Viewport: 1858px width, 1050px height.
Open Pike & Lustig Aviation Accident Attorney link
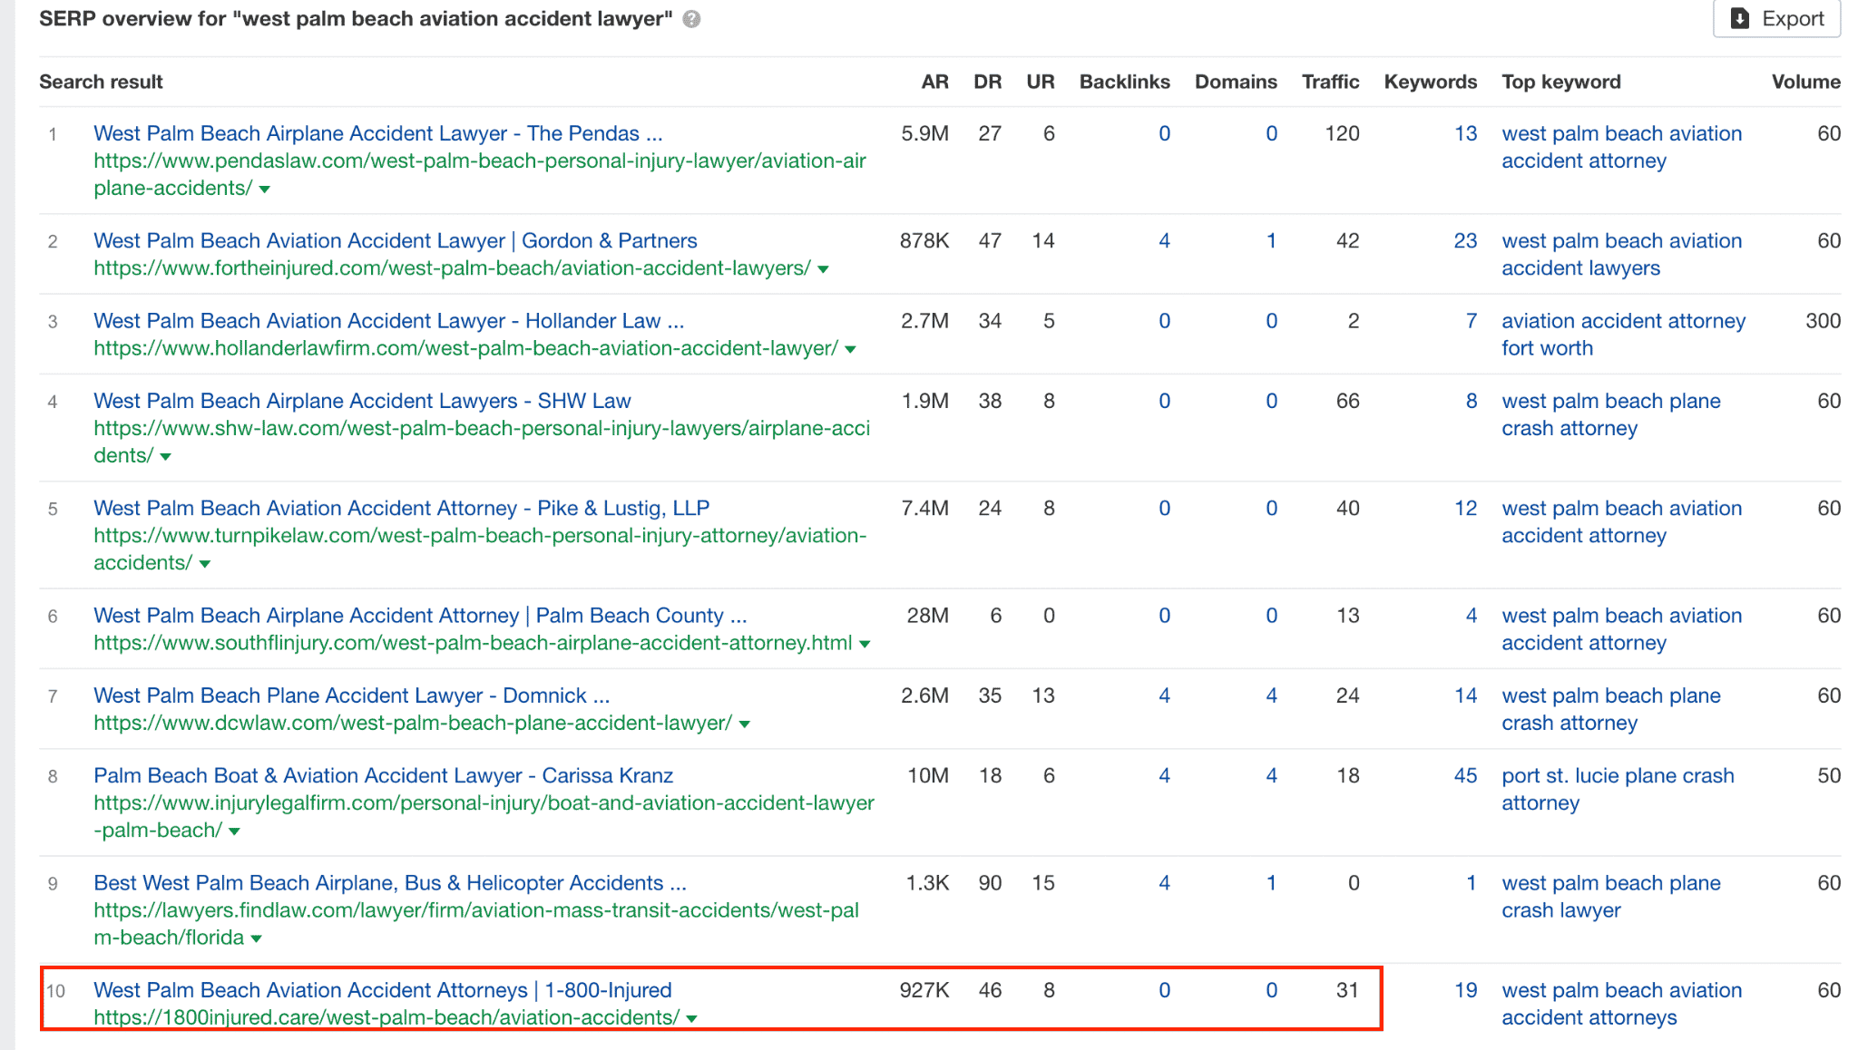[402, 508]
